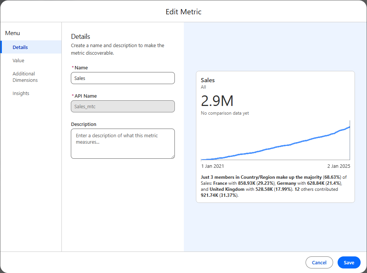Click the 1 Jan 2021 start date label
This screenshot has width=367, height=273.
pyautogui.click(x=213, y=166)
